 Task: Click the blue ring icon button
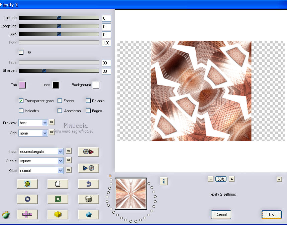(27, 199)
